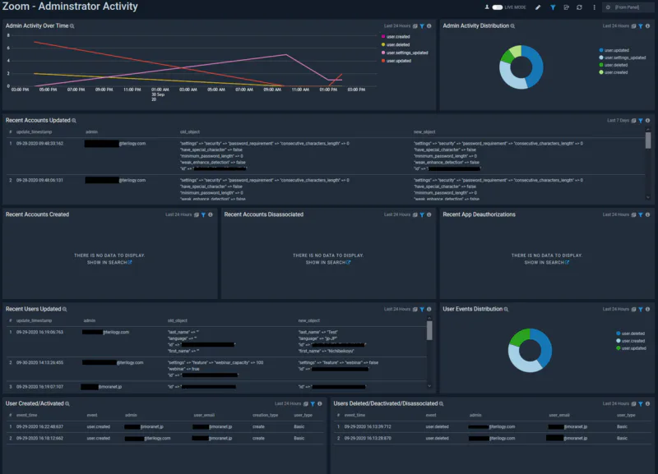Image resolution: width=658 pixels, height=474 pixels.
Task: Toggle user.settings_updated in Admin Activity Distribution legend
Action: [x=623, y=58]
